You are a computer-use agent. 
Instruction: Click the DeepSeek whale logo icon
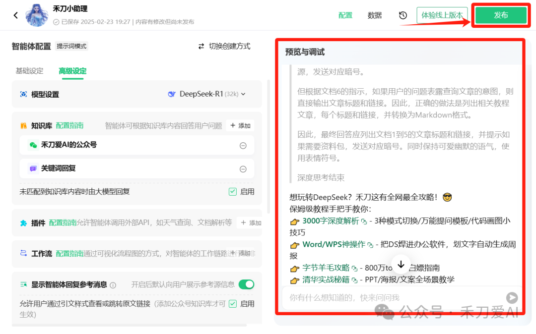172,94
